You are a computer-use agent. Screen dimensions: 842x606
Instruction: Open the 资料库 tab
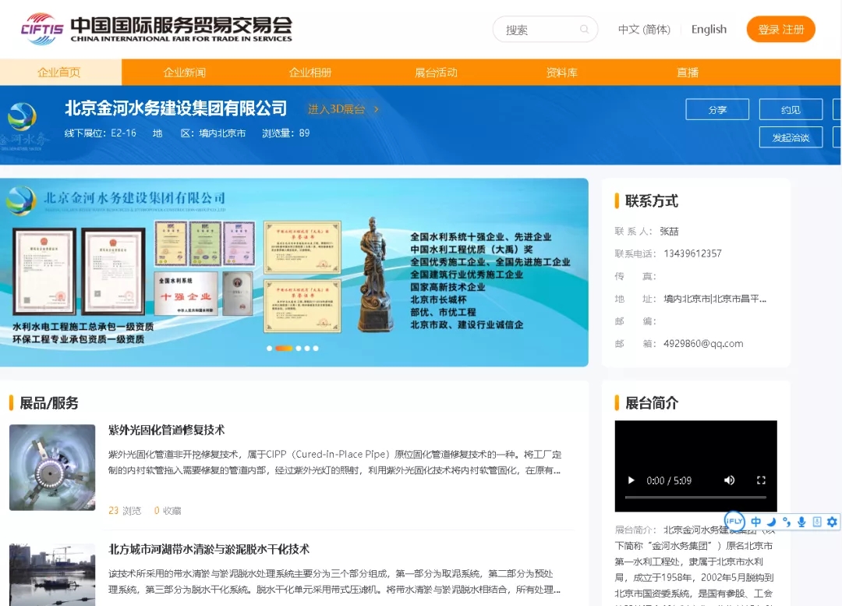pyautogui.click(x=561, y=73)
